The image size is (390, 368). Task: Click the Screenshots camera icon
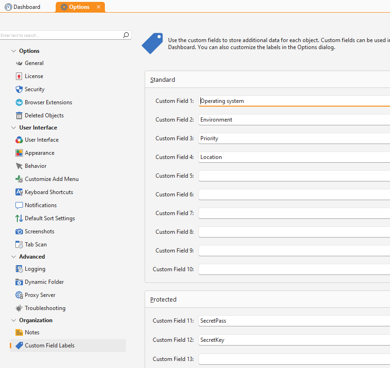(x=19, y=231)
